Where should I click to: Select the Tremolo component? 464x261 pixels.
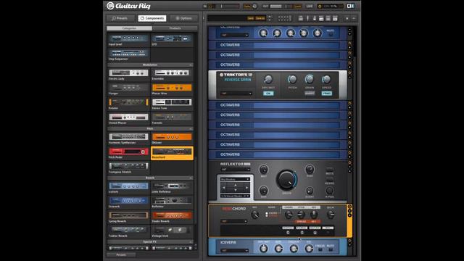coord(172,119)
